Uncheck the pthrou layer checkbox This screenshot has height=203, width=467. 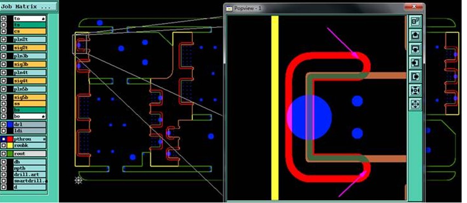[x=4, y=139]
